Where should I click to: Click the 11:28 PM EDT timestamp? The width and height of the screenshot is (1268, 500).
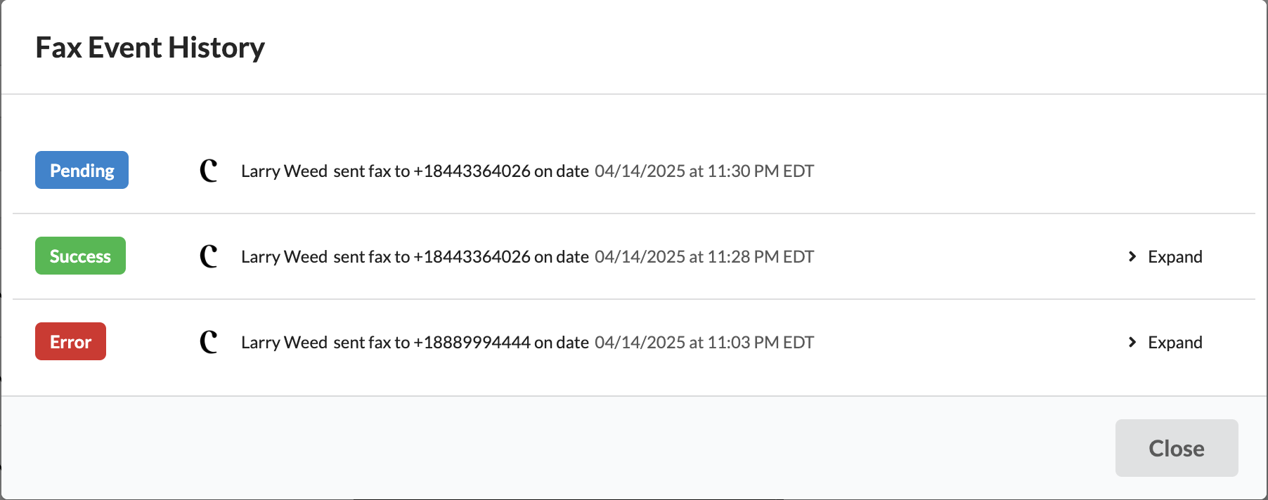coord(704,256)
